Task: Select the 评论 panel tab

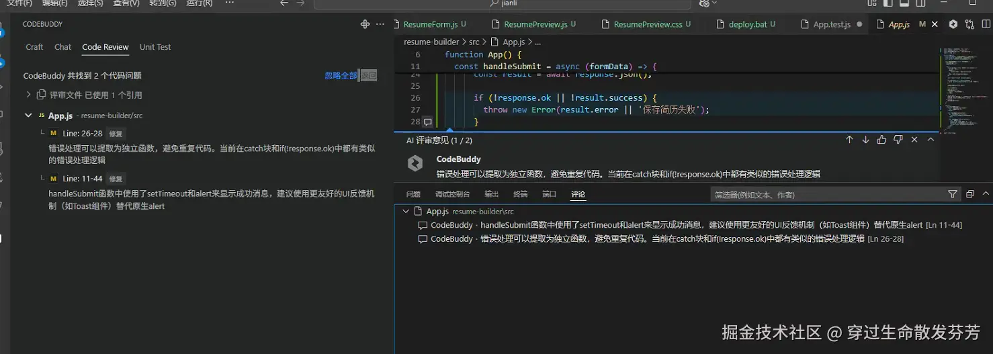Action: coord(578,194)
